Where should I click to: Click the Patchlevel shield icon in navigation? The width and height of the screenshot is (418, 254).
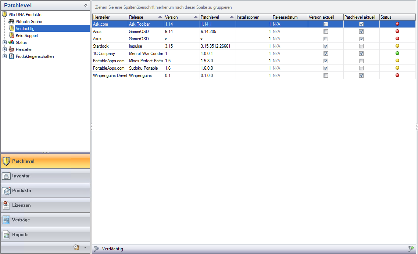[6, 161]
